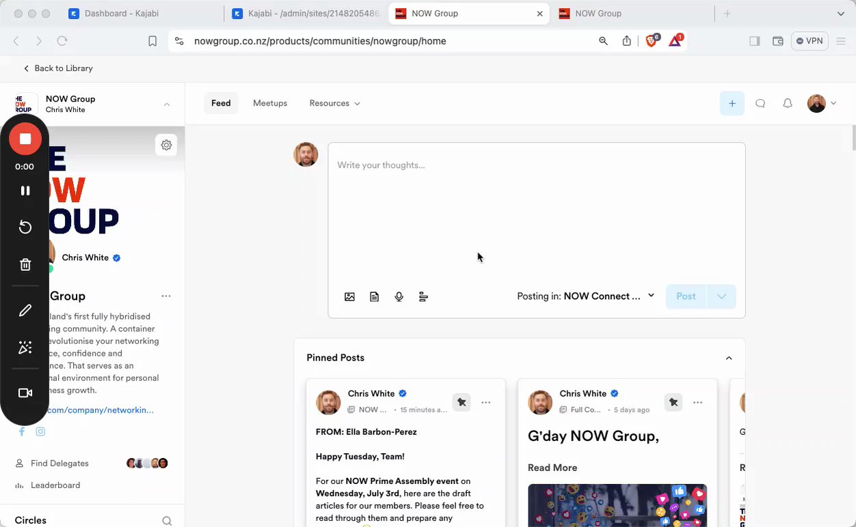Click the Post button

click(x=686, y=296)
